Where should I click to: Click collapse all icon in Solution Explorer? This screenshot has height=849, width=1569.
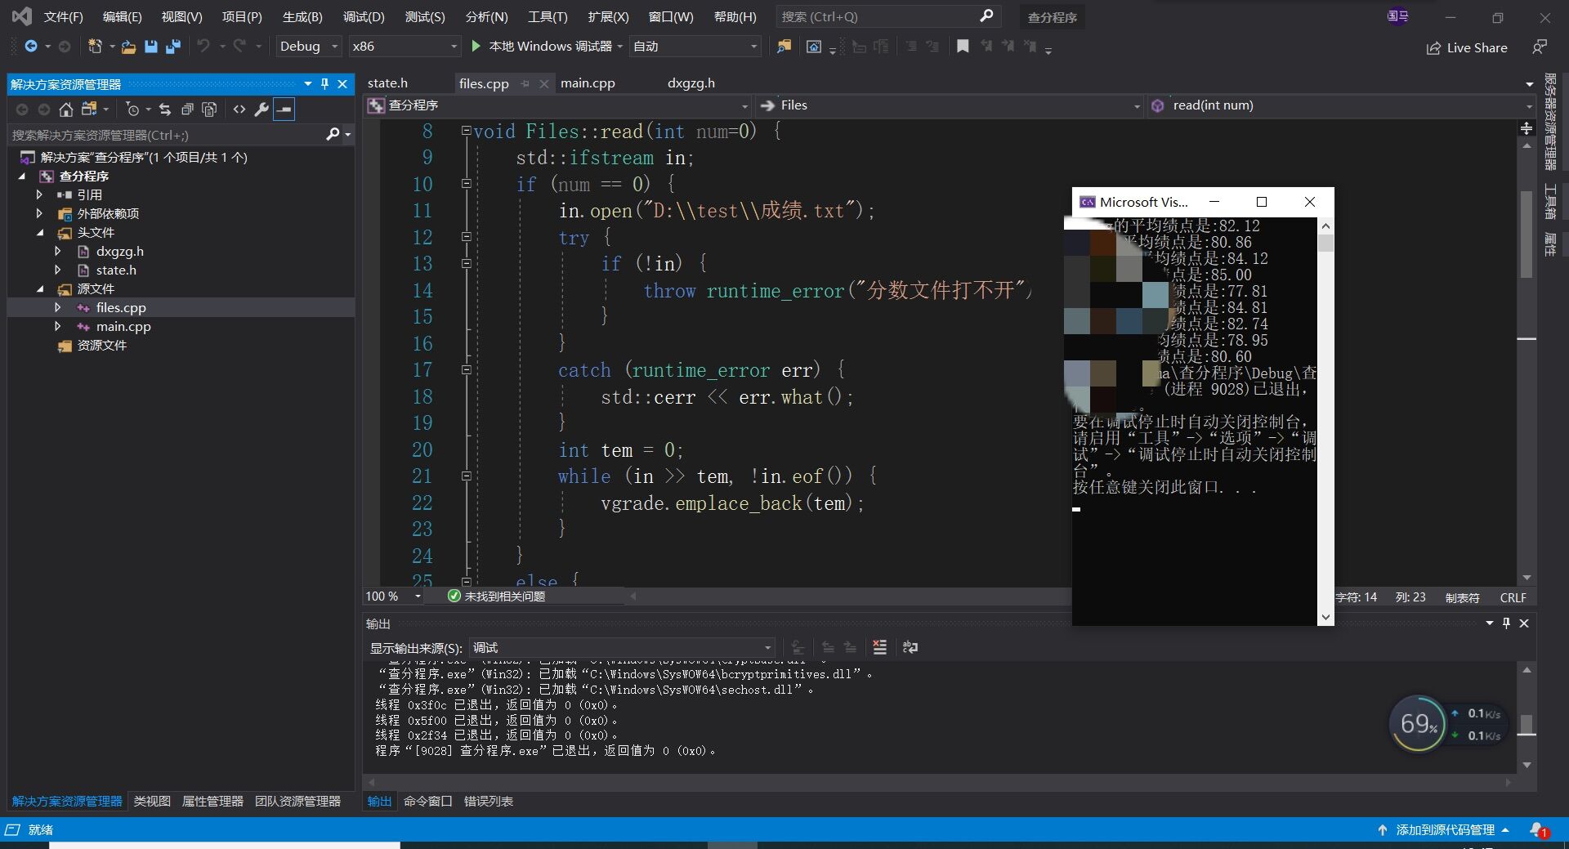pos(187,109)
